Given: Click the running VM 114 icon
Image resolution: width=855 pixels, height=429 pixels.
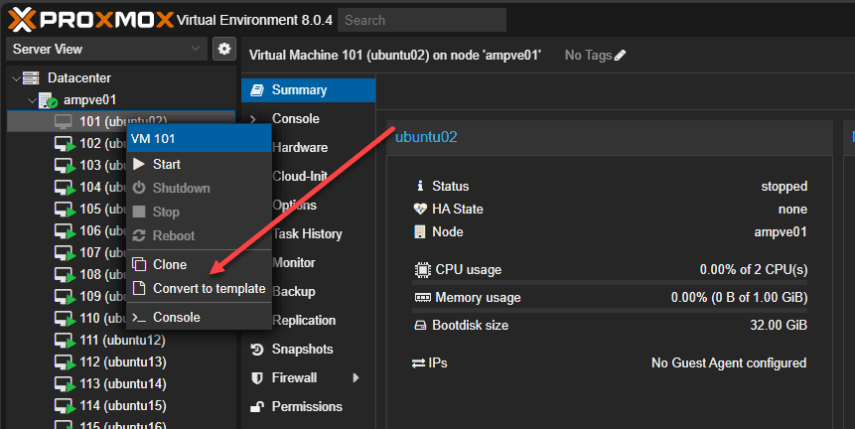Looking at the screenshot, I should tap(65, 405).
